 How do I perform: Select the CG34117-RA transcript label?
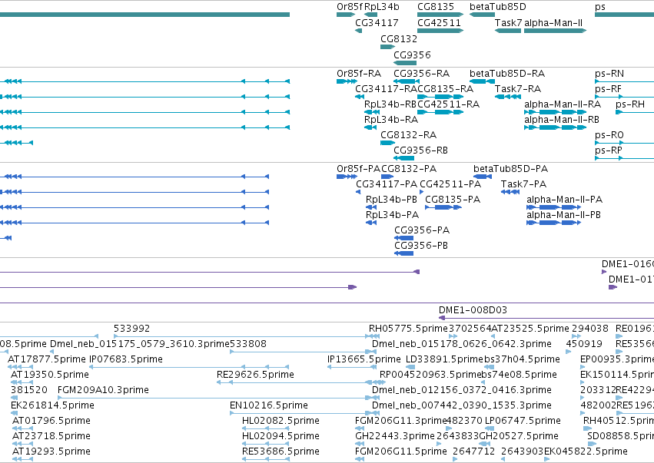pyautogui.click(x=387, y=89)
